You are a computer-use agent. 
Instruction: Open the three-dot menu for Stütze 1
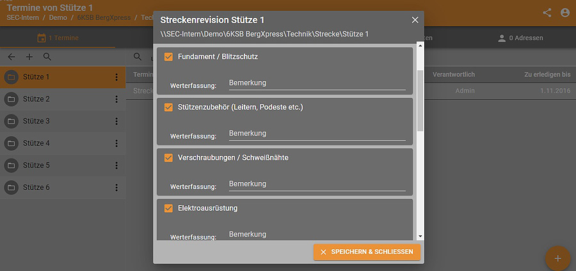pyautogui.click(x=116, y=77)
